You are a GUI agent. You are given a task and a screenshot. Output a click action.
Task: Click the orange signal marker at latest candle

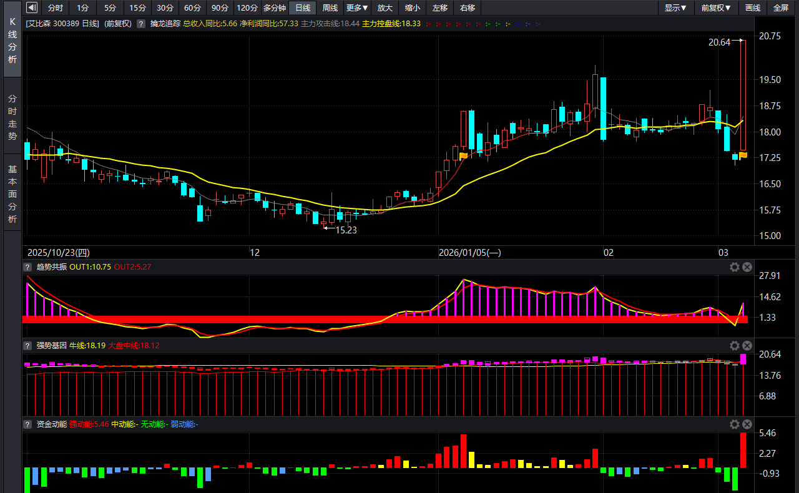click(x=743, y=154)
